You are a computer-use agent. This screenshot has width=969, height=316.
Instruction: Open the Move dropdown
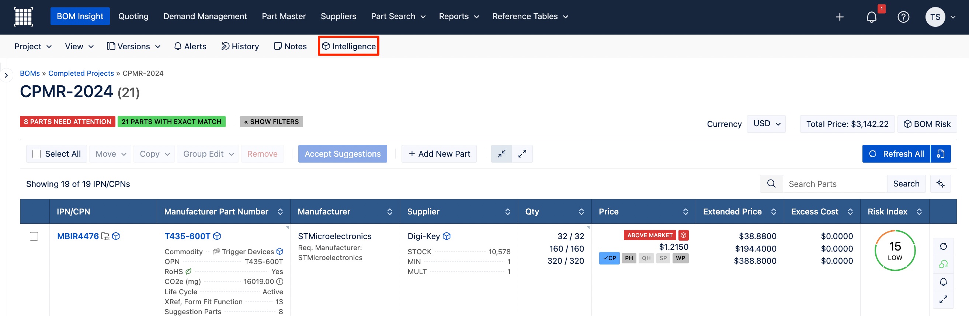(110, 154)
